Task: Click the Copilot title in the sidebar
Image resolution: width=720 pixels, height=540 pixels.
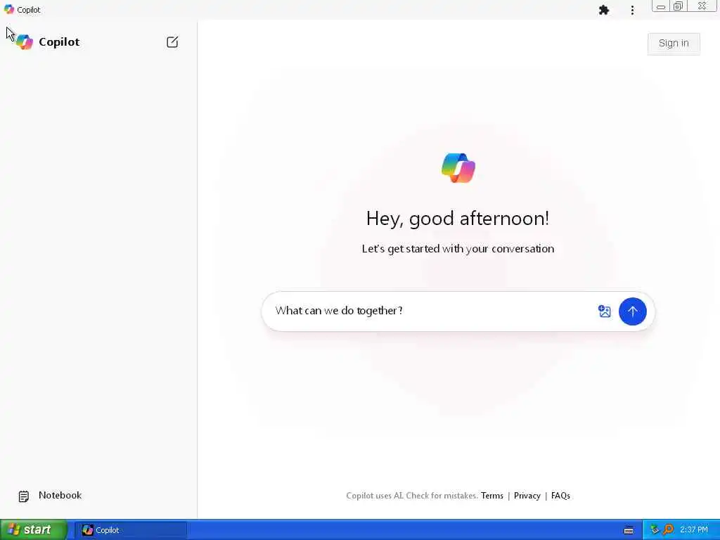Action: click(x=59, y=42)
